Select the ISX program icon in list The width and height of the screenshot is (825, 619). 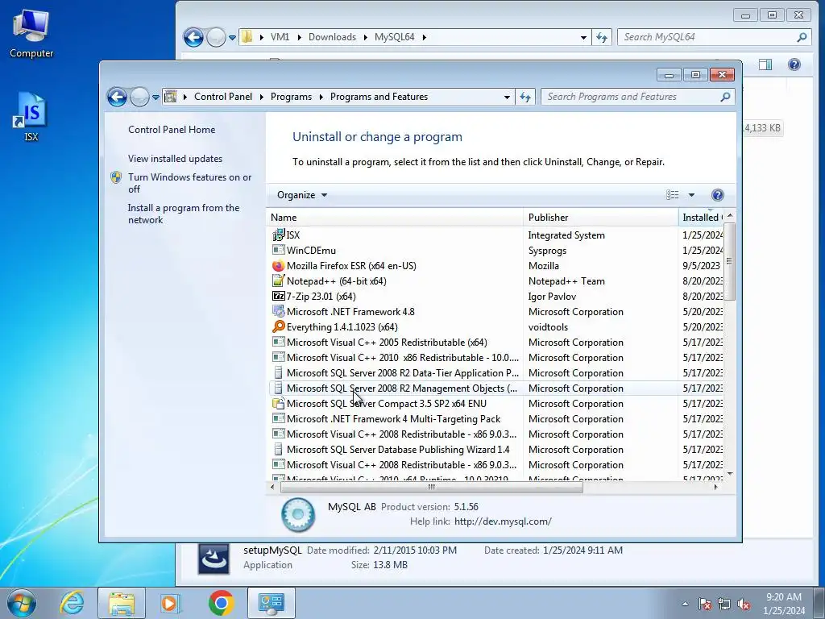278,235
